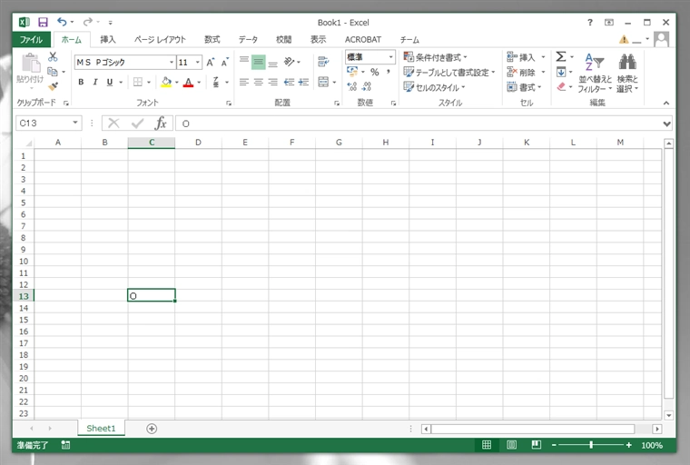
Task: Increase the indent level
Action: [303, 82]
